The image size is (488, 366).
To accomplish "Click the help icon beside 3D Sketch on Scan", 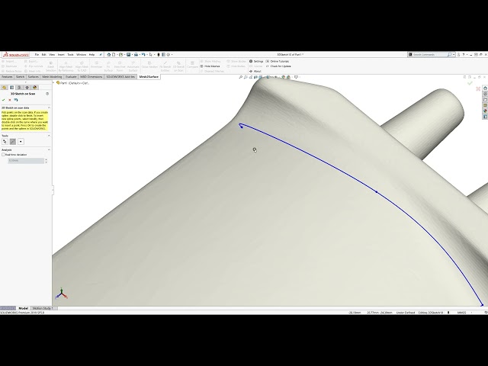I will (47, 94).
